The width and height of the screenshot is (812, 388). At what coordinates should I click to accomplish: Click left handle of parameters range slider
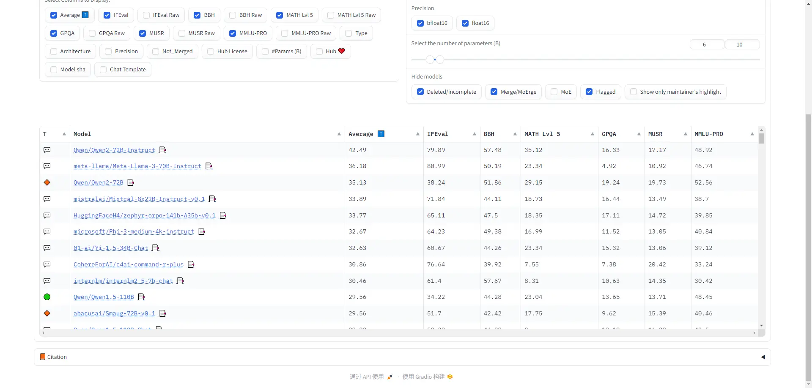430,60
